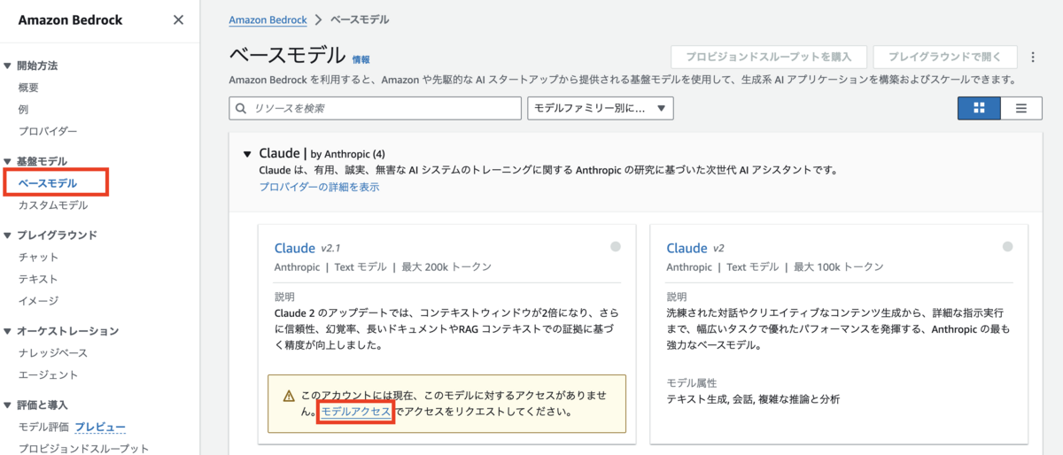Open カスタムモデル in the sidebar
Image resolution: width=1063 pixels, height=455 pixels.
(53, 205)
